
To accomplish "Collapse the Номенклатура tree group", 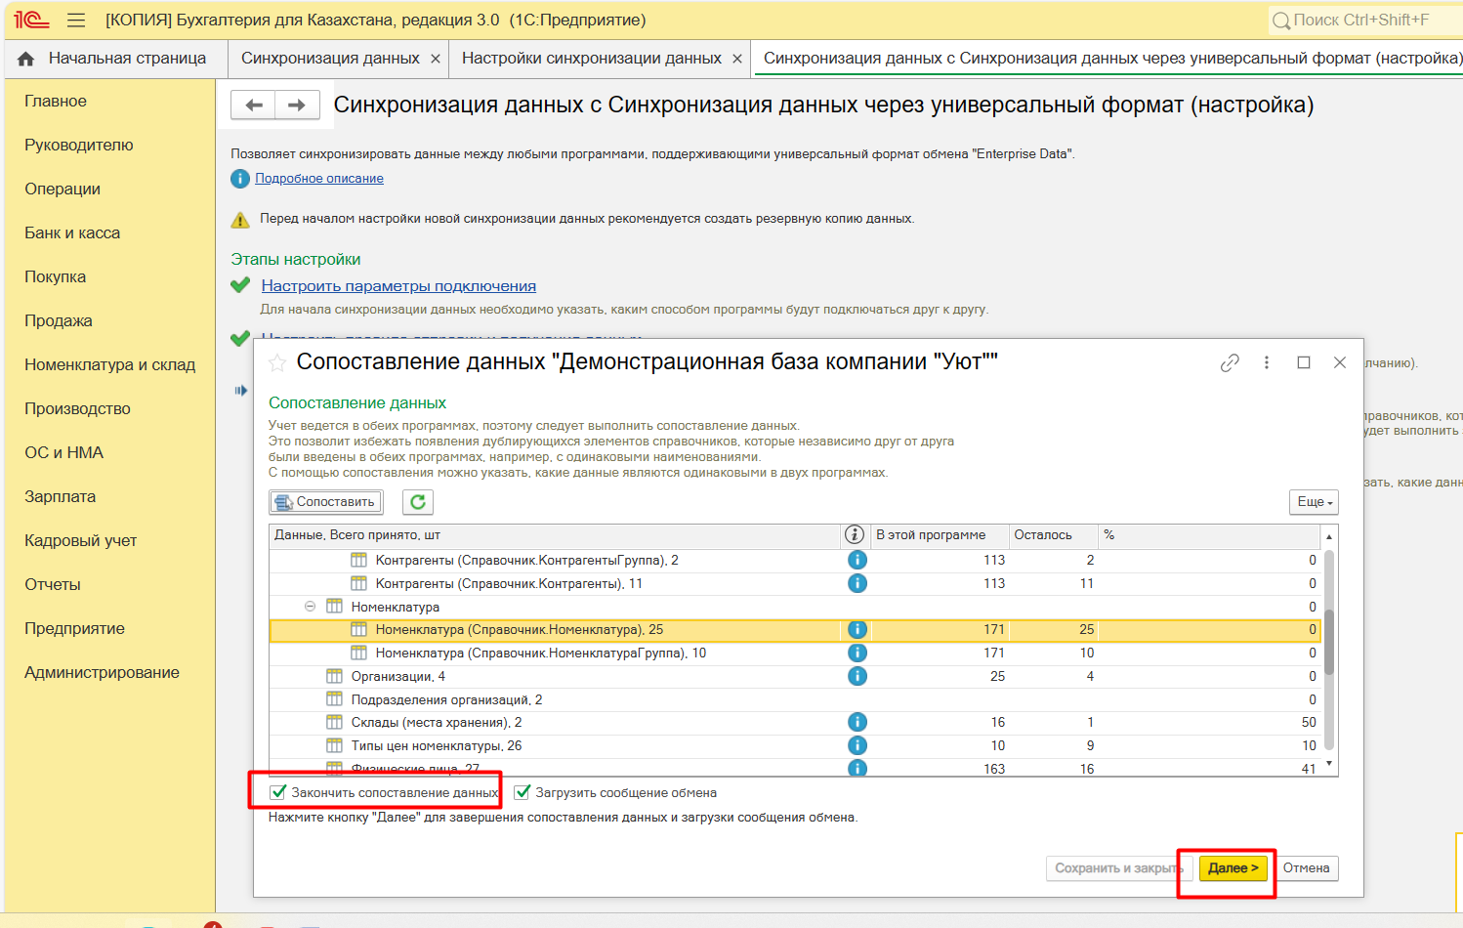I will pyautogui.click(x=310, y=607).
